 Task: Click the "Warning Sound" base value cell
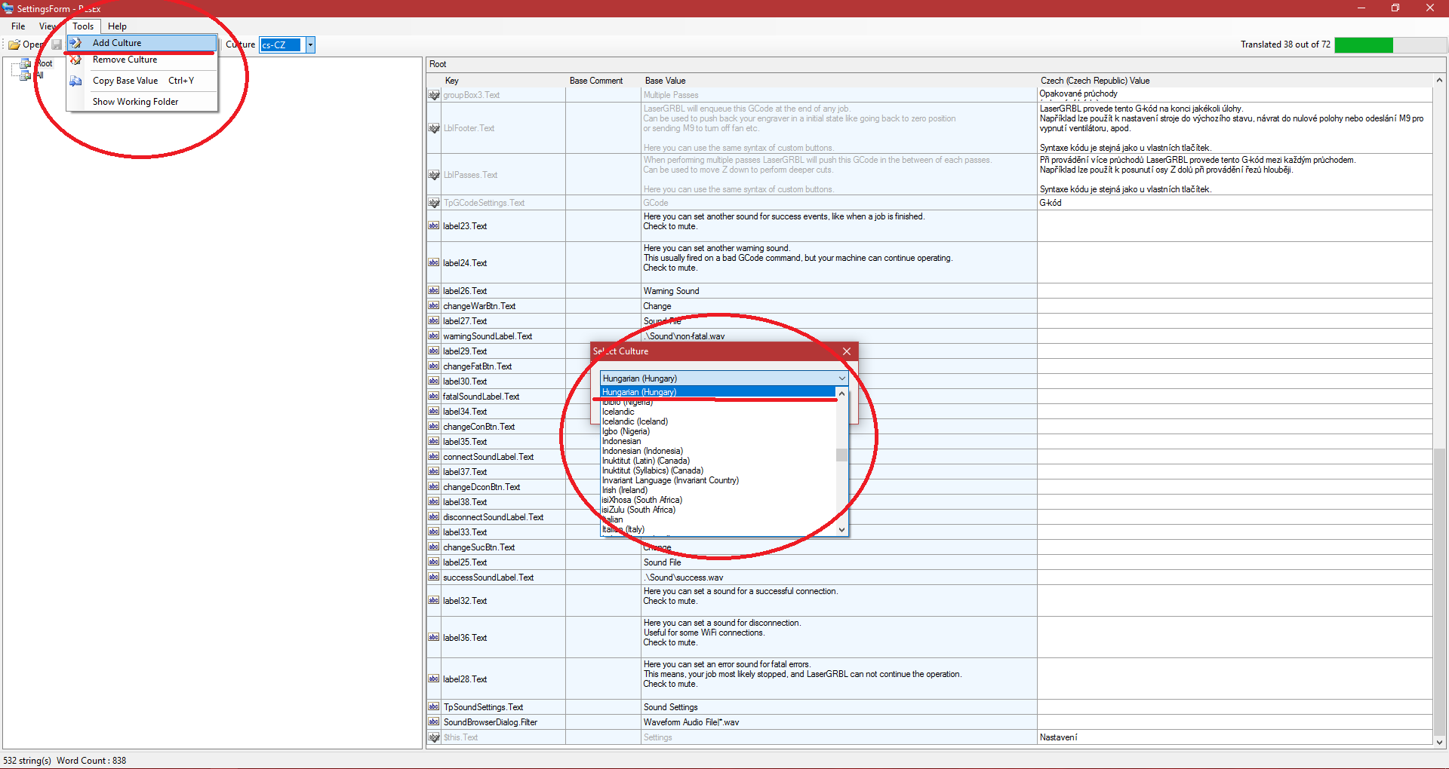[839, 291]
